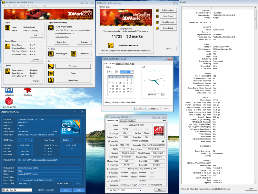Click the icon beside ResultBrowser in score window
This screenshot has width=258, height=194.
click(157, 22)
